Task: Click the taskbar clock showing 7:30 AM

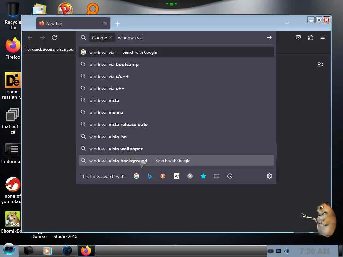Action: coord(314,251)
